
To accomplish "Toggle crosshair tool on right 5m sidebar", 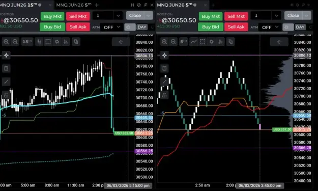I will tap(164, 55).
